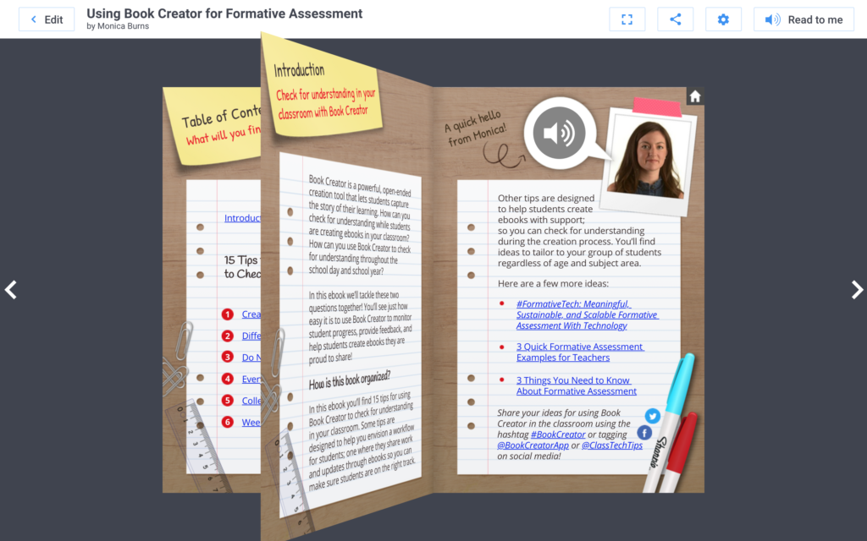
Task: Click Monica's portrait photo
Action: [x=649, y=160]
